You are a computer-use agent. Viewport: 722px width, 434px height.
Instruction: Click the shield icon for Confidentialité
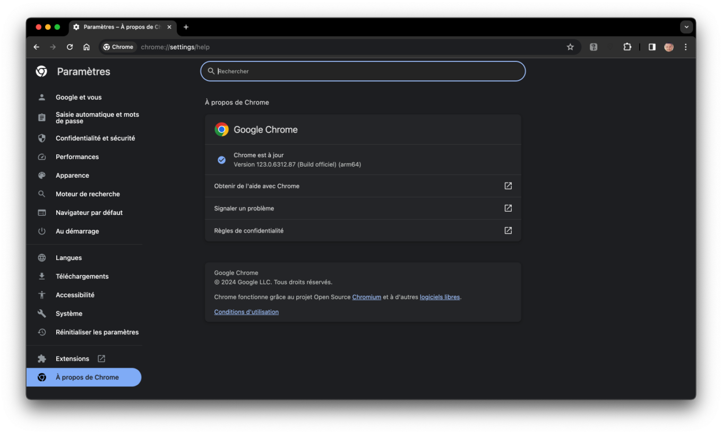tap(42, 138)
